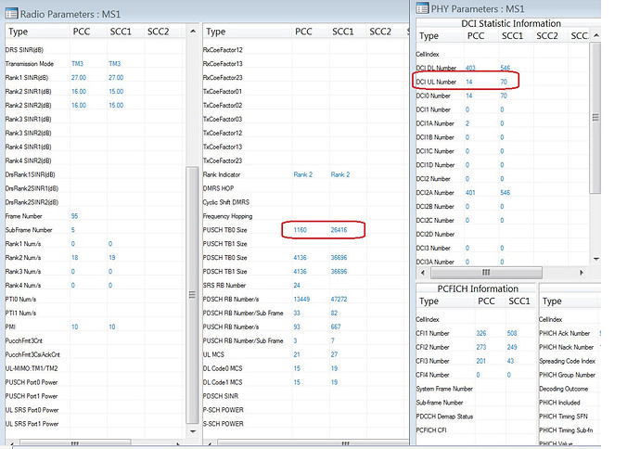Screen dimensions: 640x449
Task: Select the Frequency Hopping row label
Action: tap(228, 216)
